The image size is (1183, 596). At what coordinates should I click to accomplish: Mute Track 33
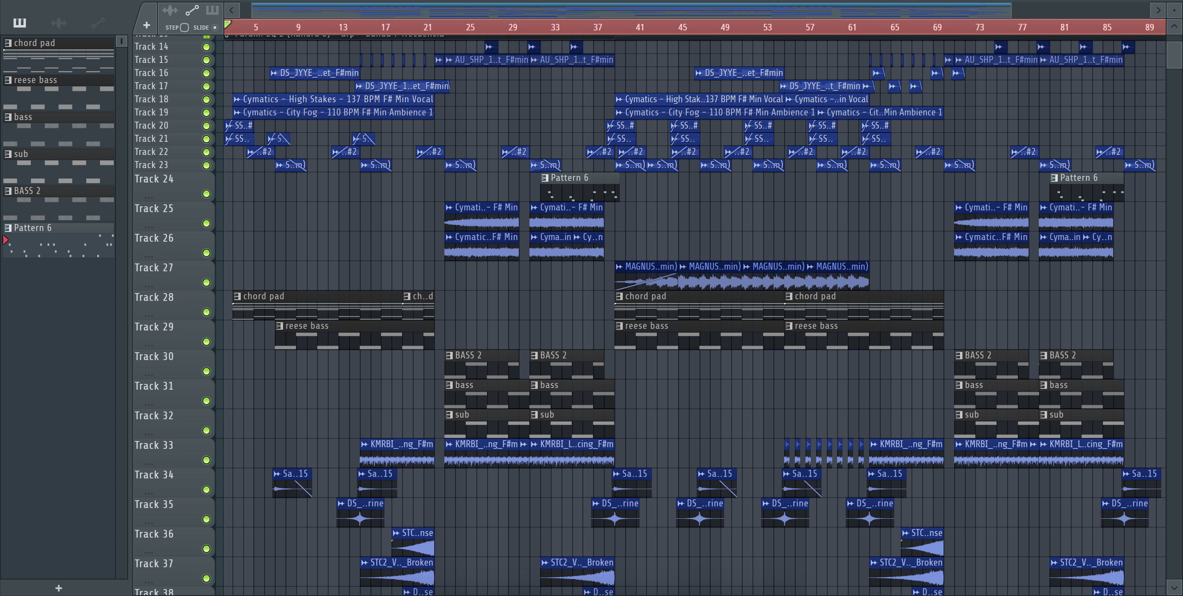pyautogui.click(x=207, y=460)
